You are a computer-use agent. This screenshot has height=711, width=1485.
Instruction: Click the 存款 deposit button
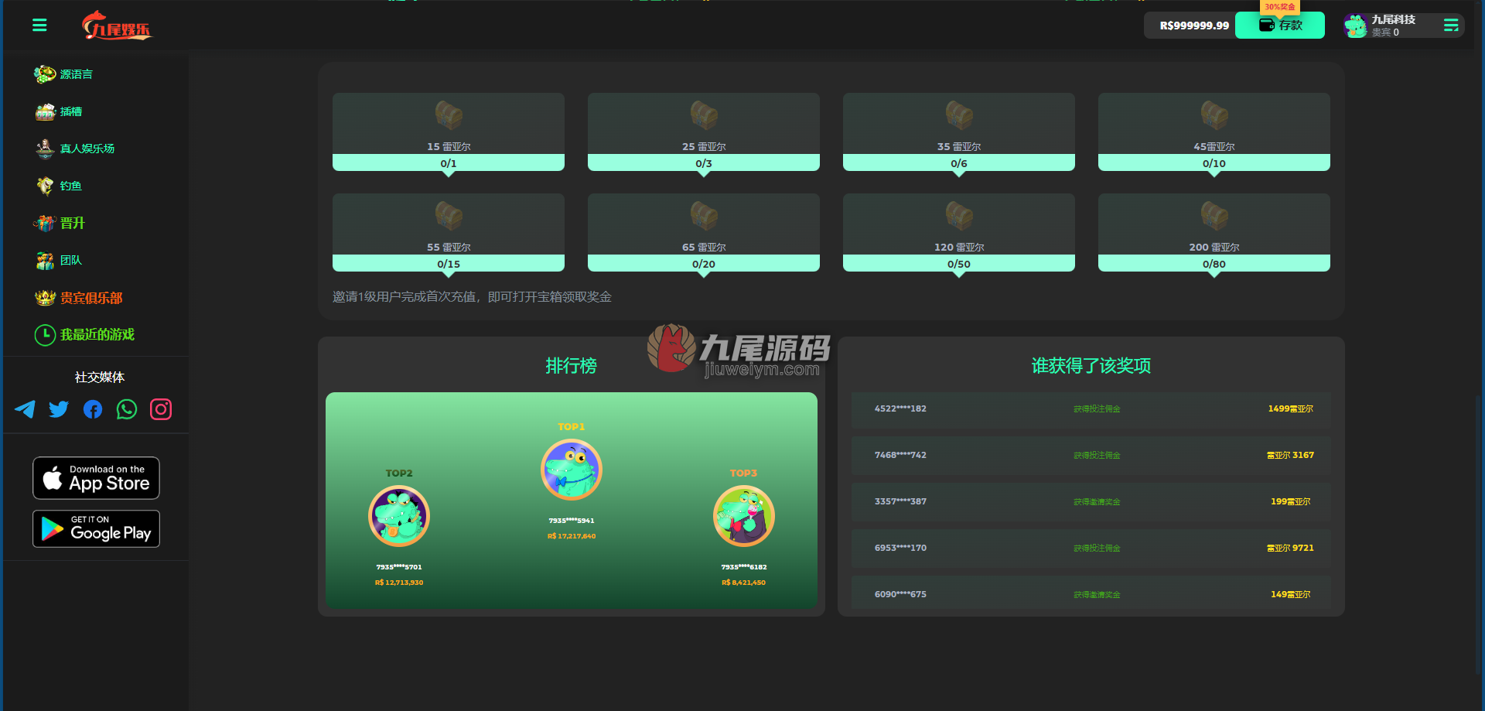[x=1280, y=26]
